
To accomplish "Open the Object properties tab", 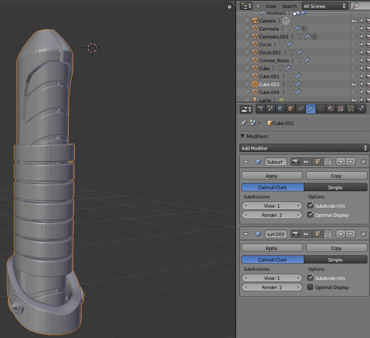I will [290, 109].
